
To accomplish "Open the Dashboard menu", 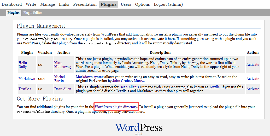I will (x=12, y=4).
